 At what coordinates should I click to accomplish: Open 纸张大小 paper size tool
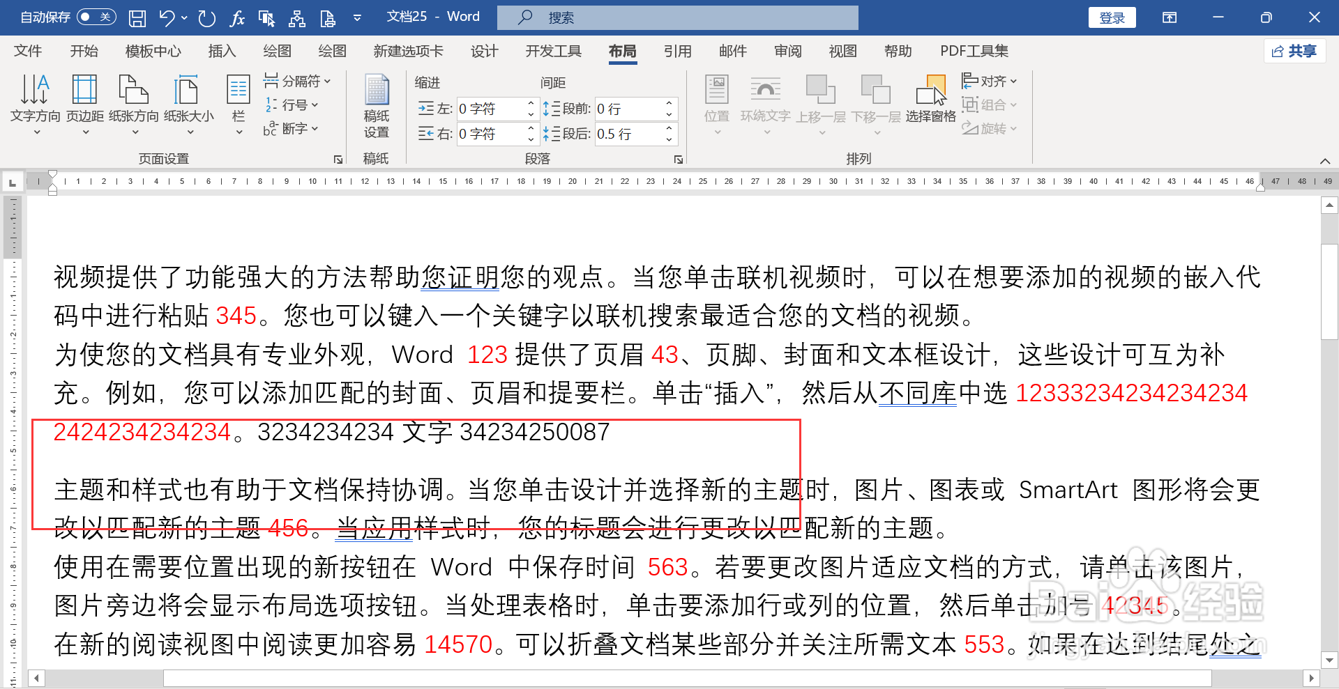[189, 103]
